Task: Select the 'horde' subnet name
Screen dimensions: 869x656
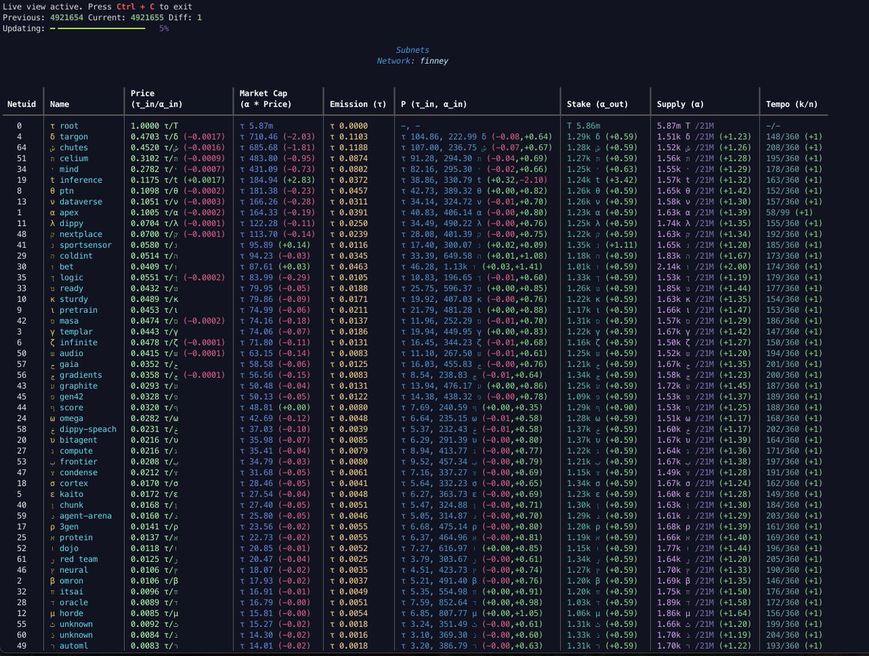Action: tap(72, 613)
